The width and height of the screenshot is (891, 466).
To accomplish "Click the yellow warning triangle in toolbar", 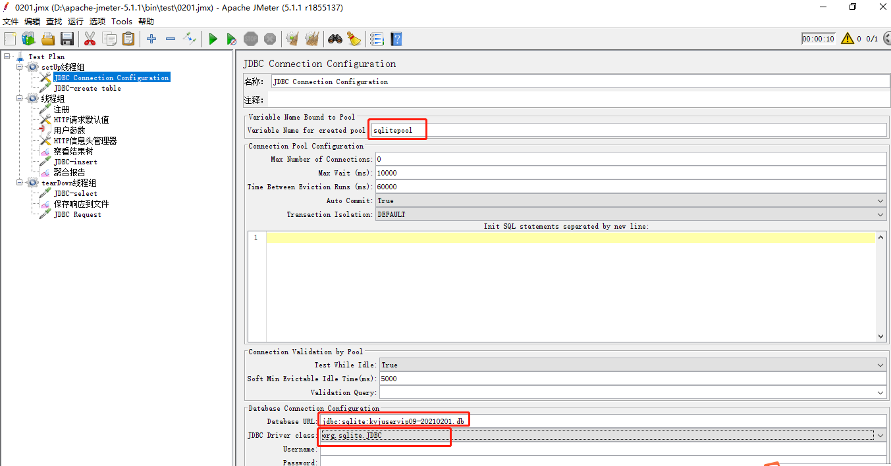I will tap(847, 38).
